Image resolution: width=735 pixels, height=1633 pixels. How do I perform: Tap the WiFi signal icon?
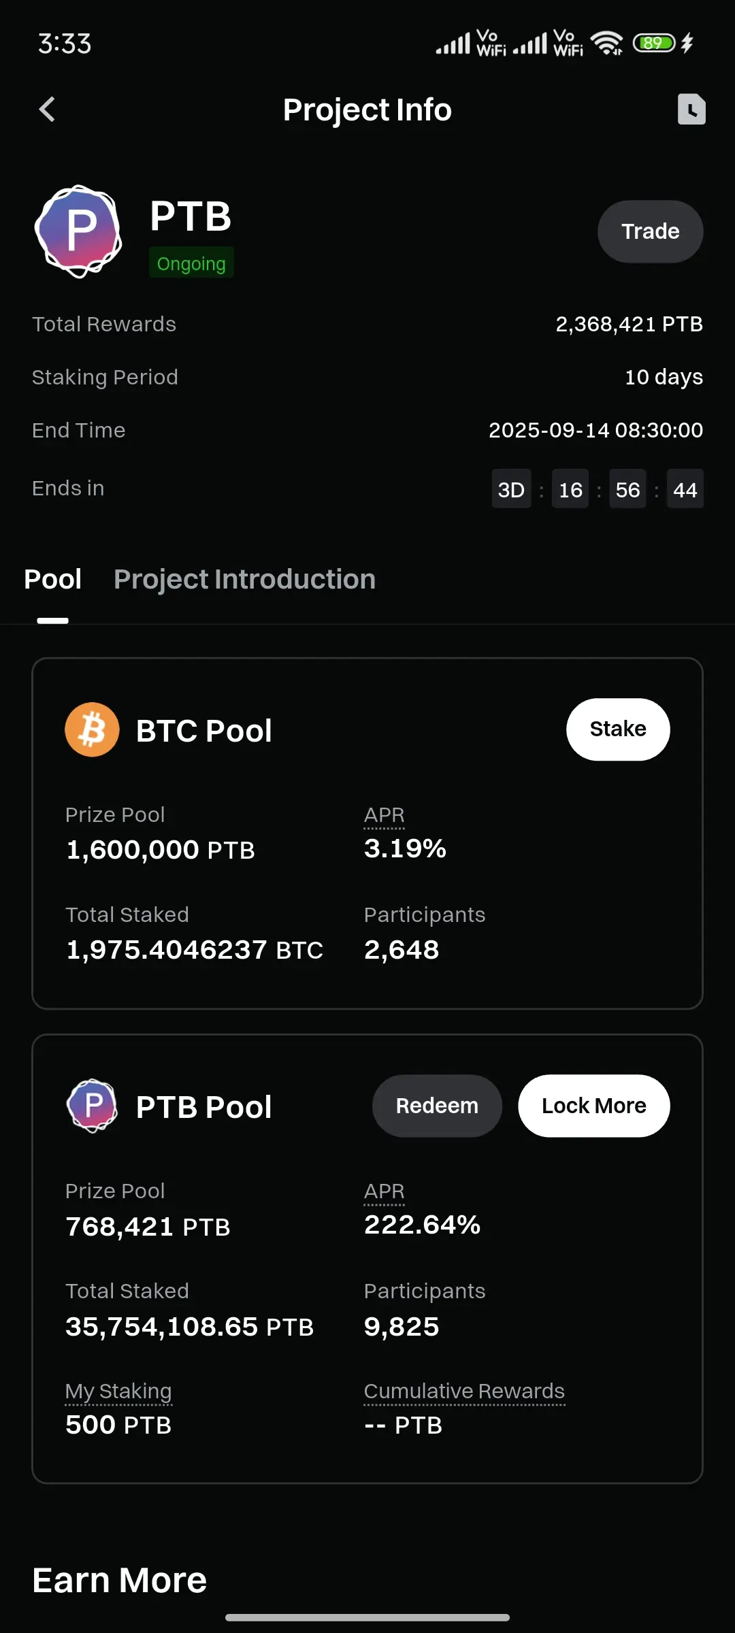coord(606,43)
